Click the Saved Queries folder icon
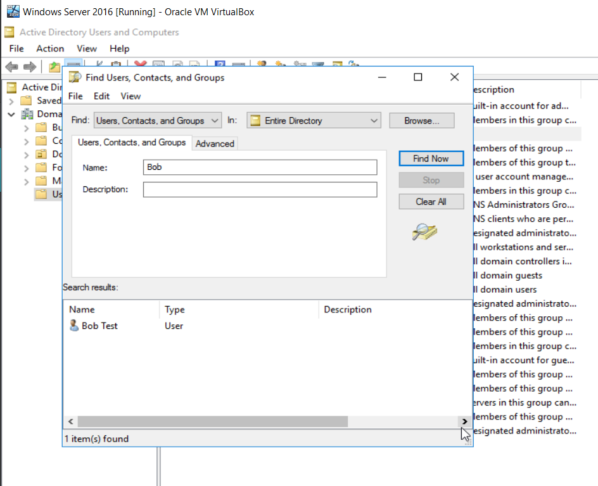The image size is (598, 486). coord(26,101)
